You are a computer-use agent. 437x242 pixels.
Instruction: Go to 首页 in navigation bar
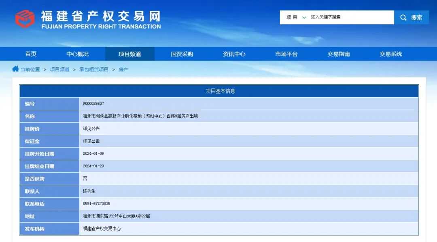point(31,54)
